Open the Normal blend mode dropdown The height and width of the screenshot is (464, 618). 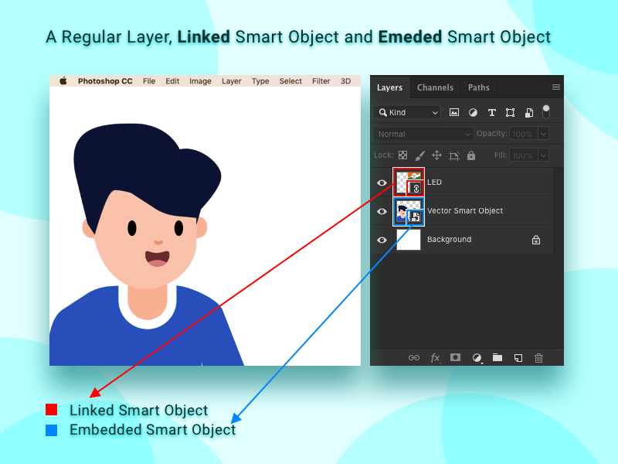423,134
